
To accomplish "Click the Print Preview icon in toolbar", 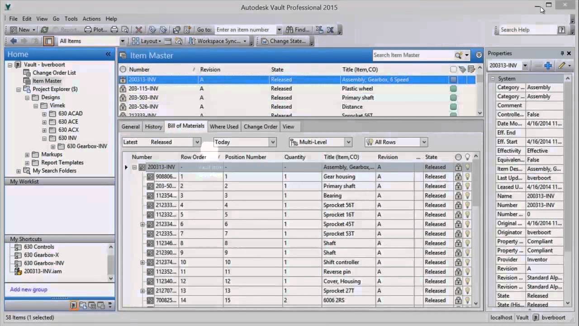I will 125,30.
